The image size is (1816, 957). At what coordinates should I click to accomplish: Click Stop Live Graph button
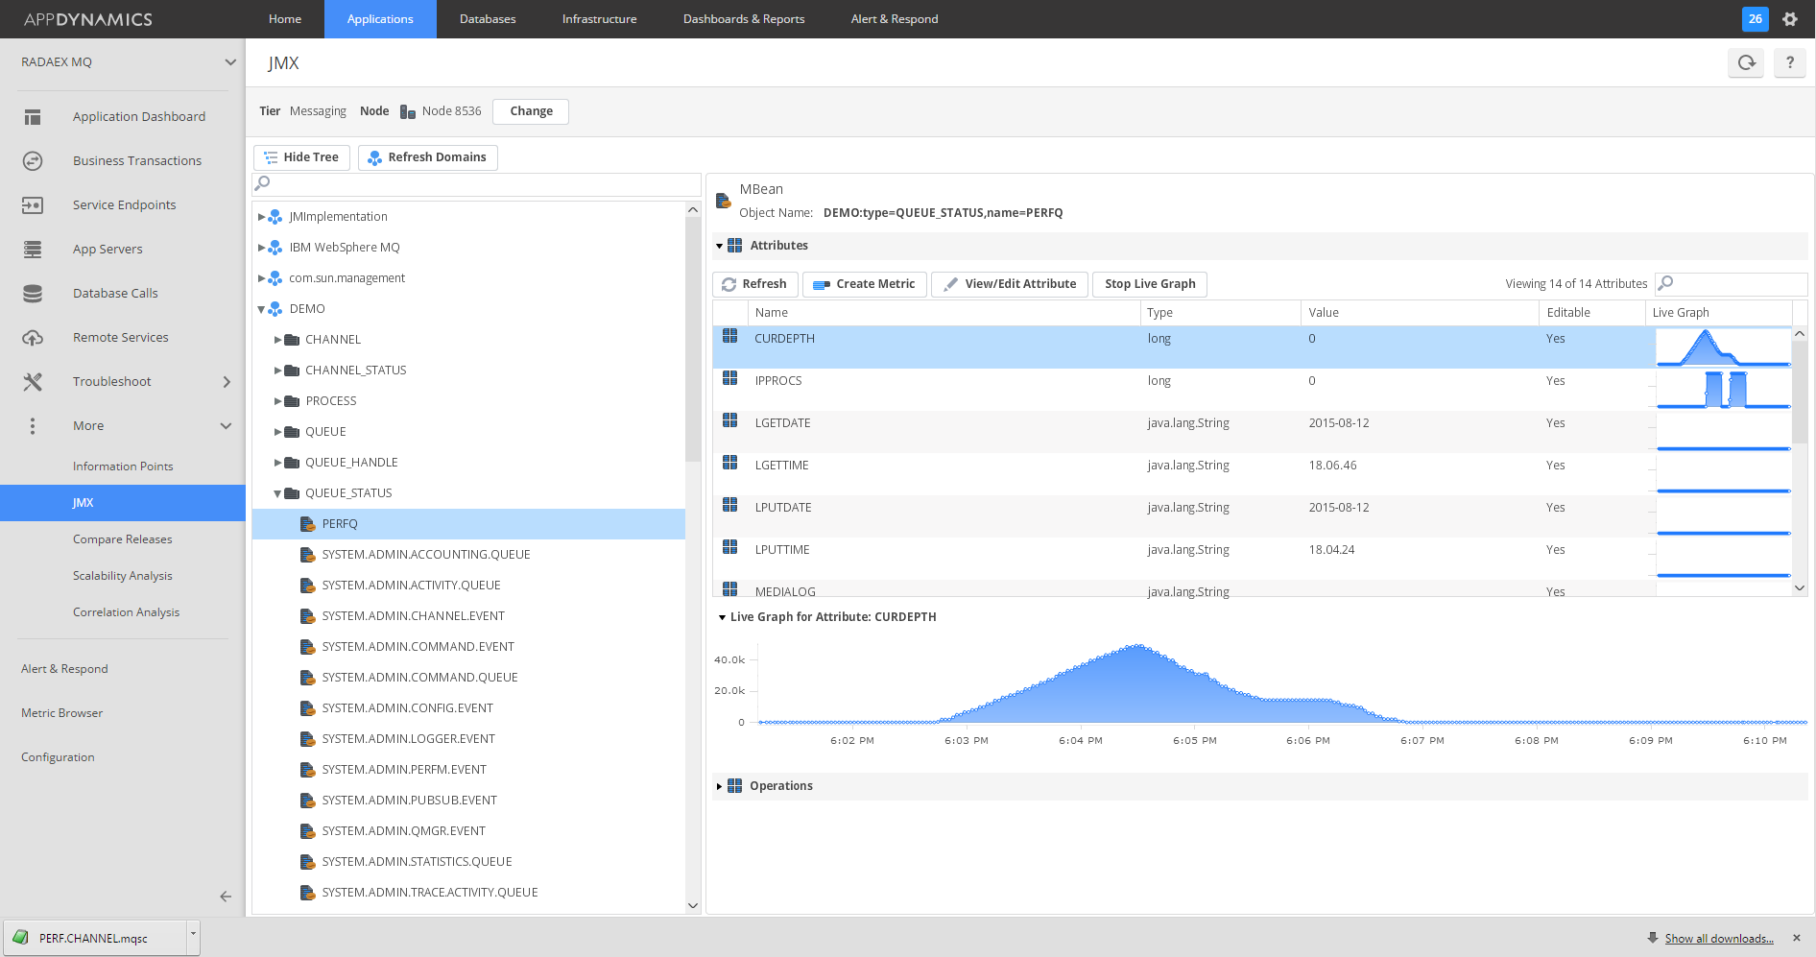pyautogui.click(x=1150, y=284)
